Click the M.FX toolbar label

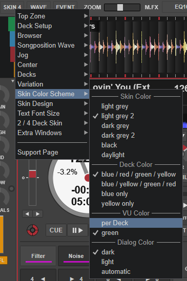[152, 7]
